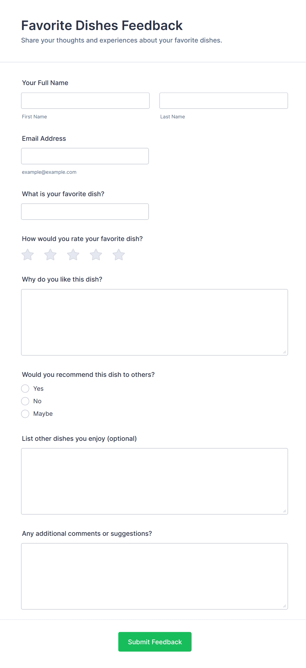Choose the fourth rating star
306x668 pixels.
96,255
